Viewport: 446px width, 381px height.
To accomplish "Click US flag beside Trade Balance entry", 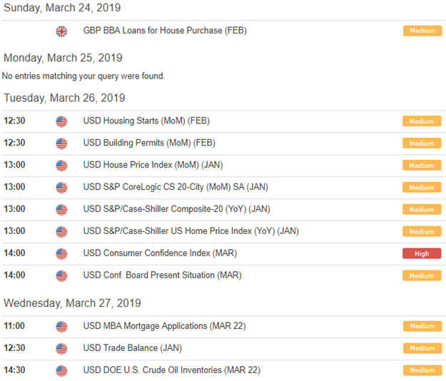I will tap(61, 349).
